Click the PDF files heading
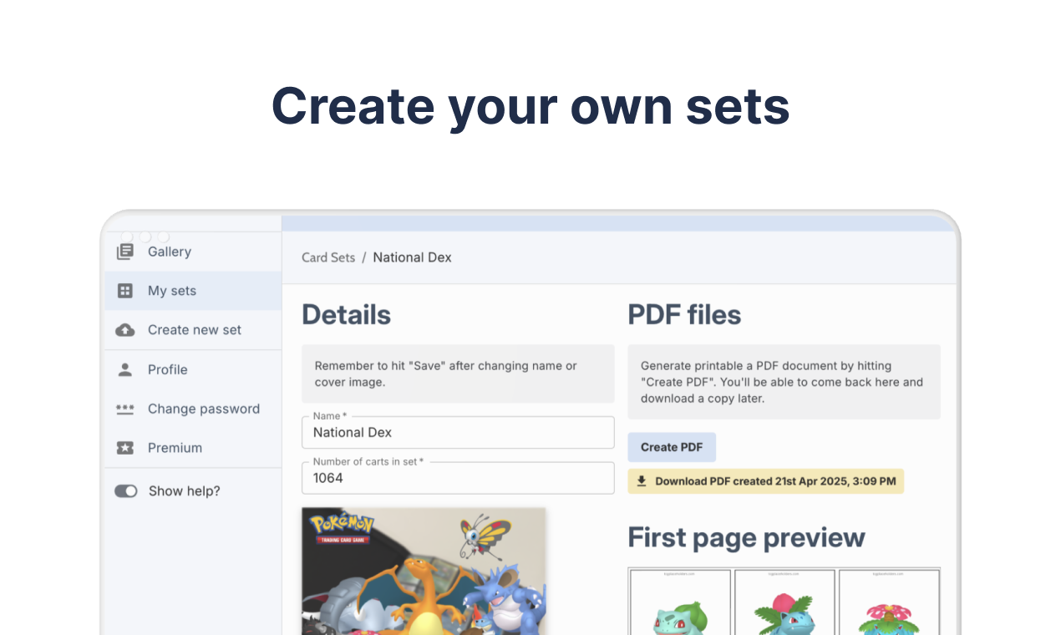The height and width of the screenshot is (635, 1061). pos(684,314)
